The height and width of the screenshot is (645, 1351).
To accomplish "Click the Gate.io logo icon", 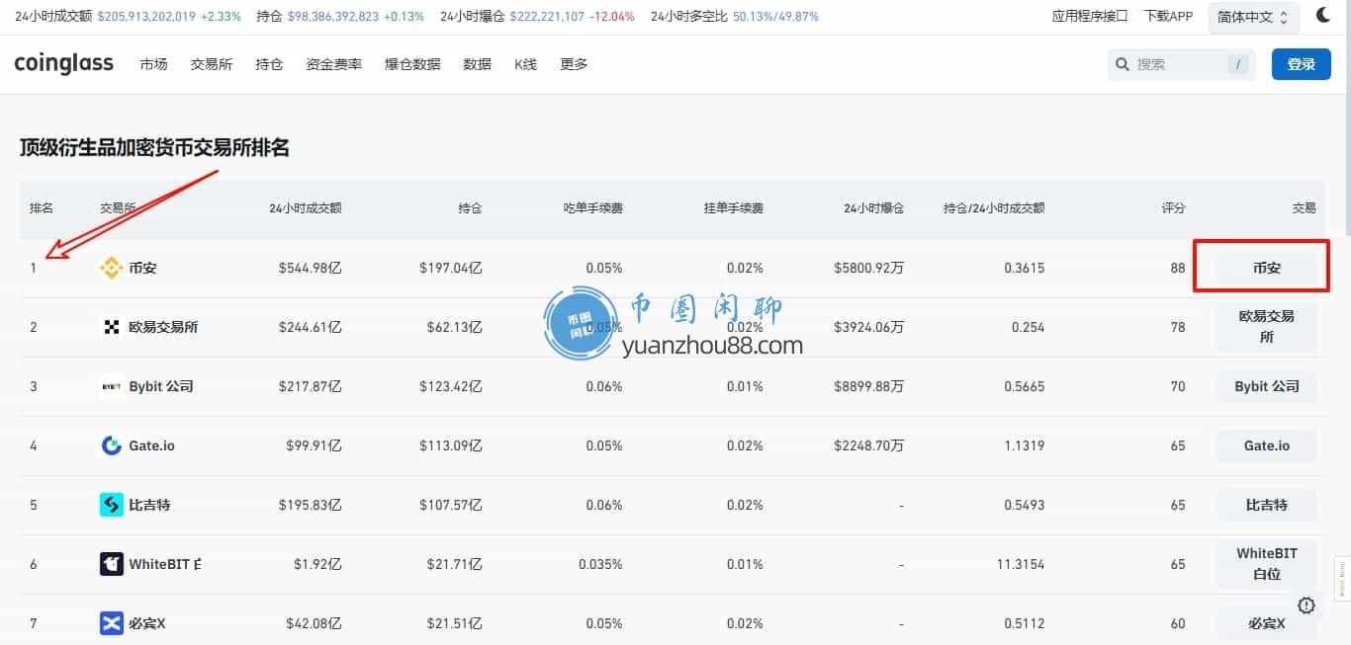I will pos(112,445).
